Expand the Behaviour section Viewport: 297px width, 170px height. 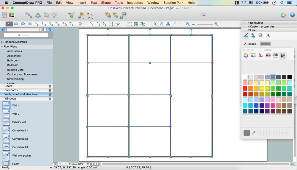coord(249,23)
